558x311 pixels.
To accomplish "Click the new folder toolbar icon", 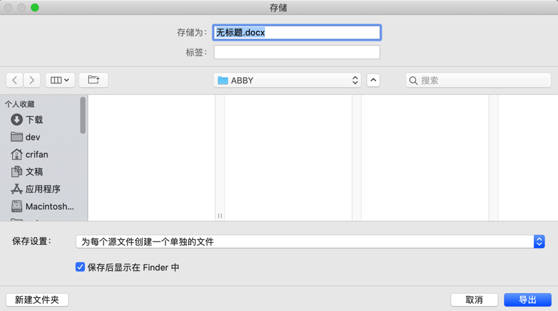I will tap(93, 80).
